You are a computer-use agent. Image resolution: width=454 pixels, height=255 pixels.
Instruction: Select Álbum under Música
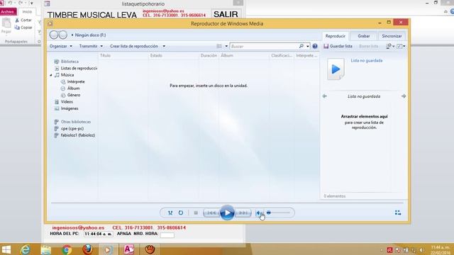[x=73, y=89]
